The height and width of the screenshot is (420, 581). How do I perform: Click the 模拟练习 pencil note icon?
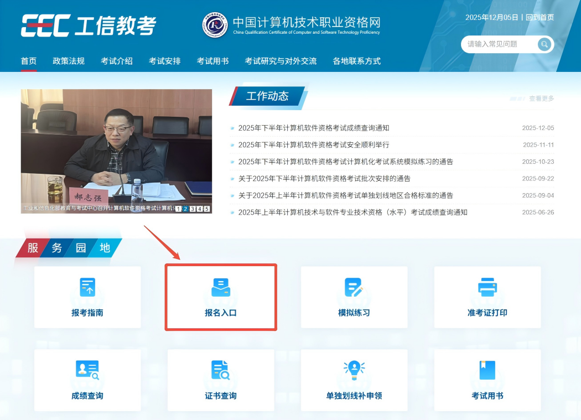(354, 287)
